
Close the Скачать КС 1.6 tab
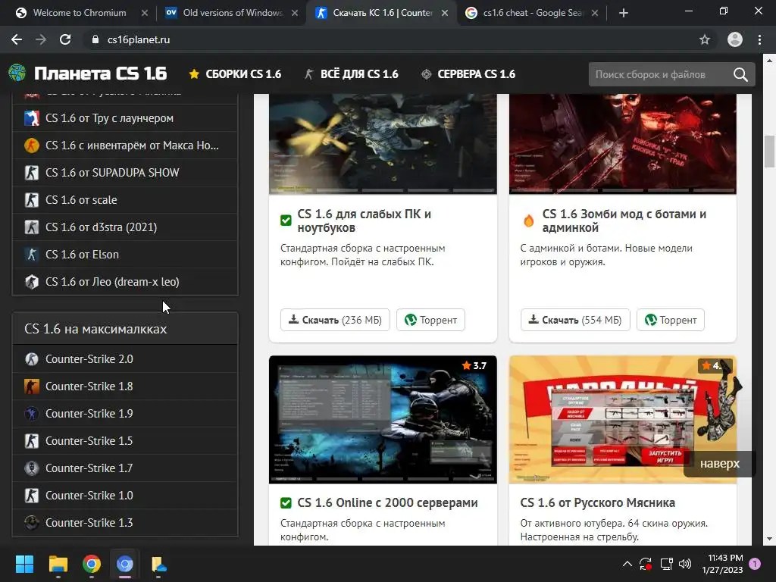pyautogui.click(x=445, y=13)
